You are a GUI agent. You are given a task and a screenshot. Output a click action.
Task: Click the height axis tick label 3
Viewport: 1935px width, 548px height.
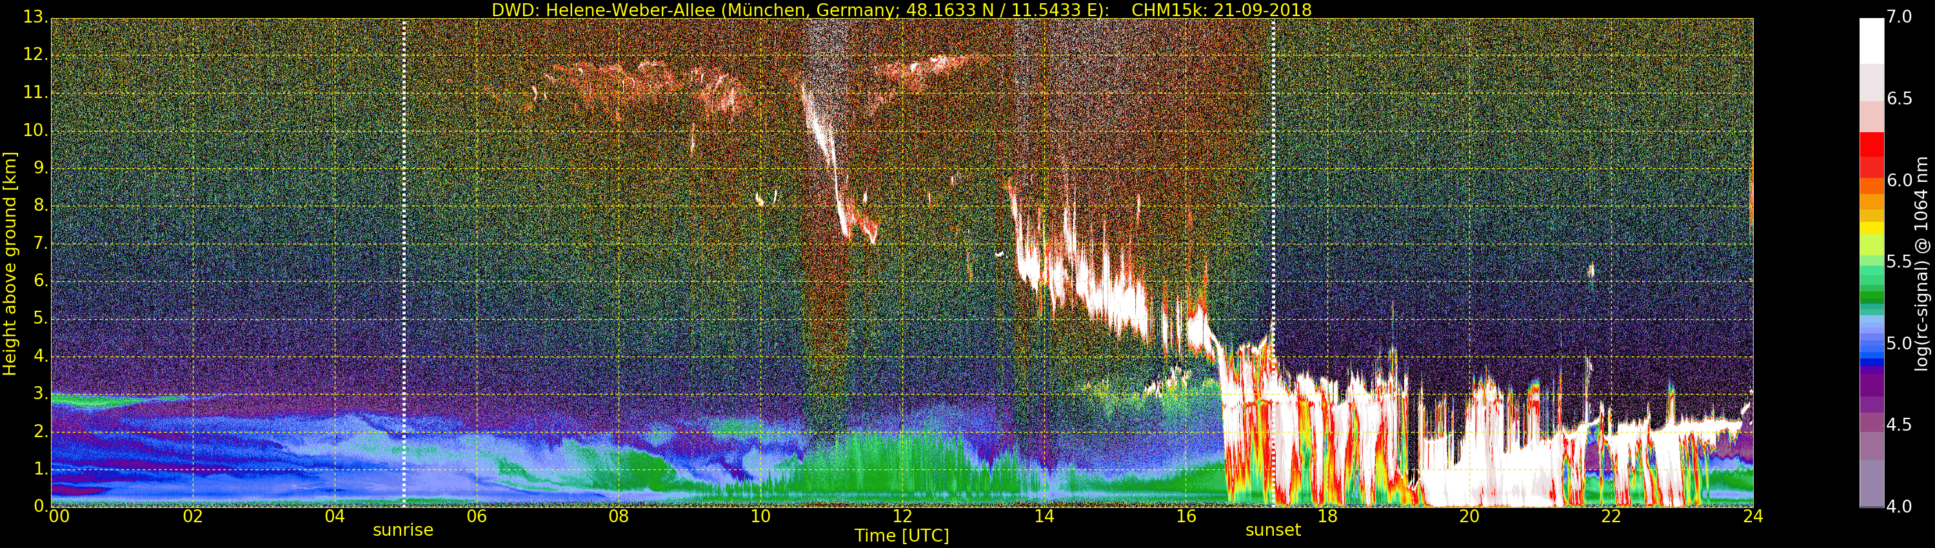[x=41, y=393]
